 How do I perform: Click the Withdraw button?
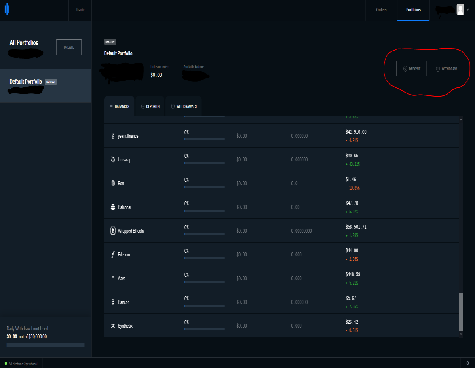tap(446, 68)
